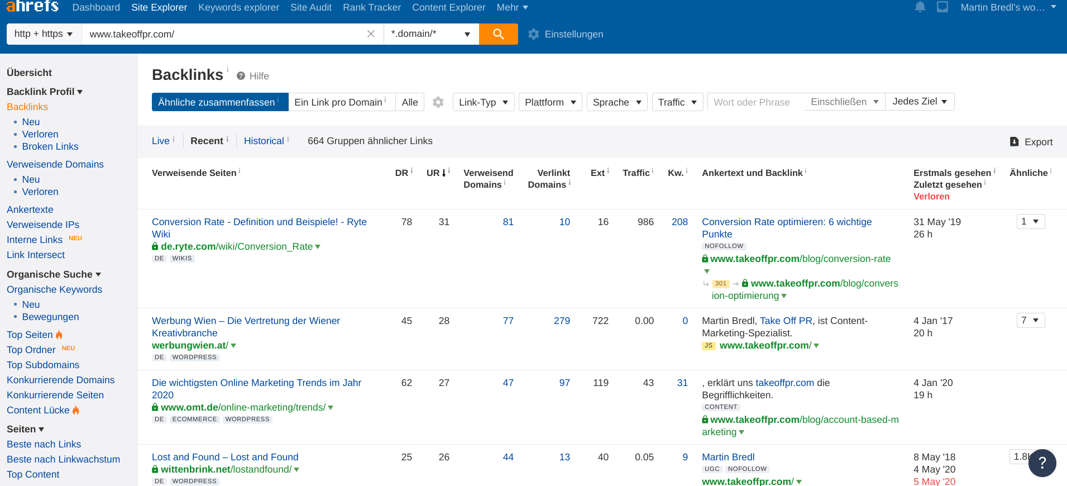Select Ein Link pro Domain mode
The height and width of the screenshot is (486, 1067).
[342, 102]
